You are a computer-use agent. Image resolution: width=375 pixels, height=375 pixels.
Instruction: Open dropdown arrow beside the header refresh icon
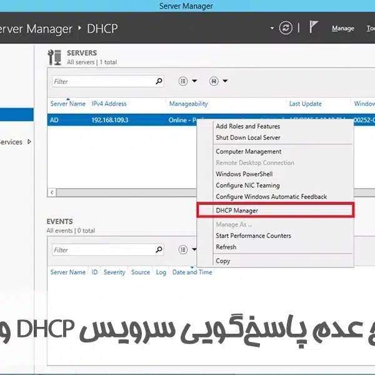click(x=272, y=28)
